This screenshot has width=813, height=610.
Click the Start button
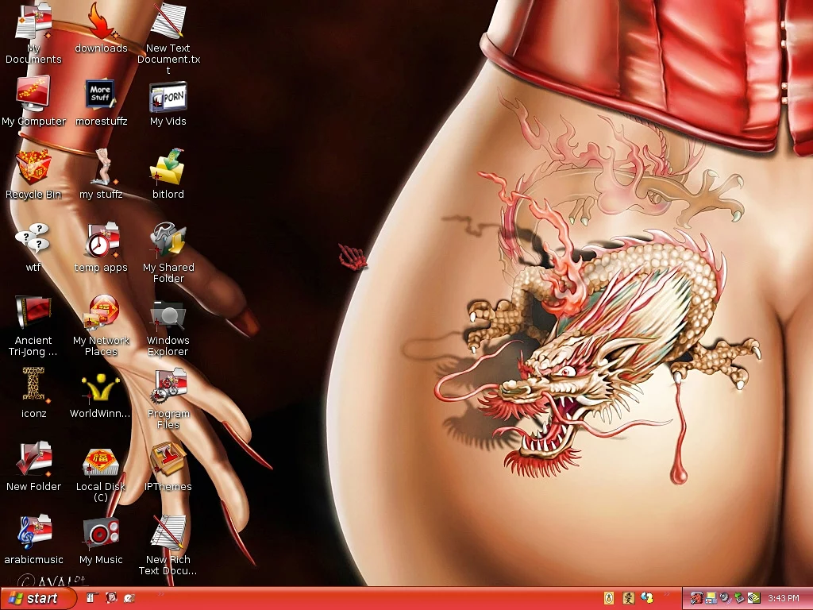pos(37,598)
